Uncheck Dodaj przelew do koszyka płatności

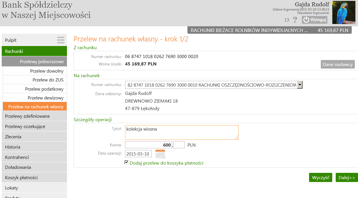click(x=126, y=162)
